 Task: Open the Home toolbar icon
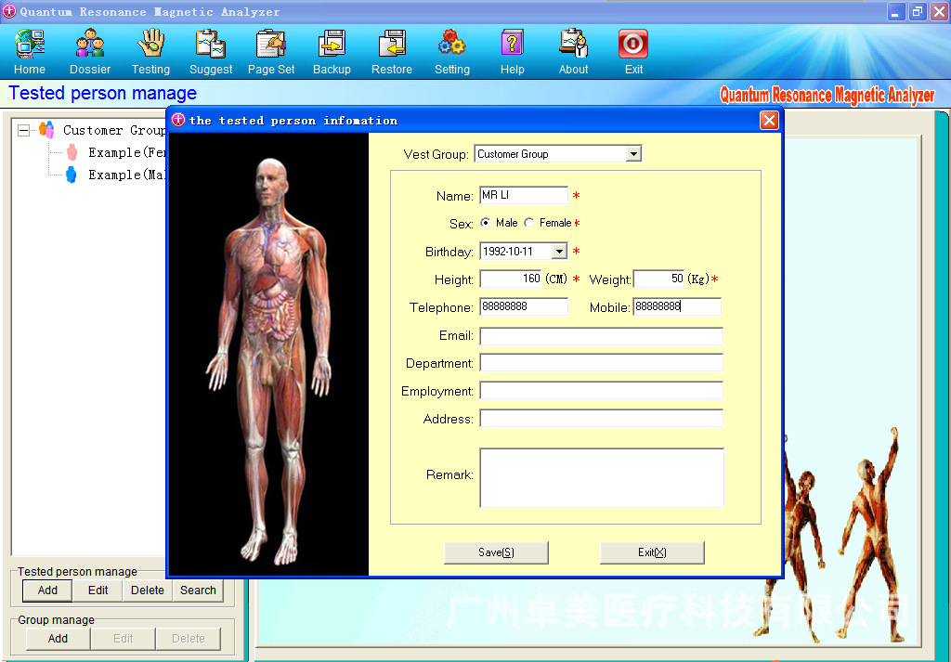tap(30, 44)
